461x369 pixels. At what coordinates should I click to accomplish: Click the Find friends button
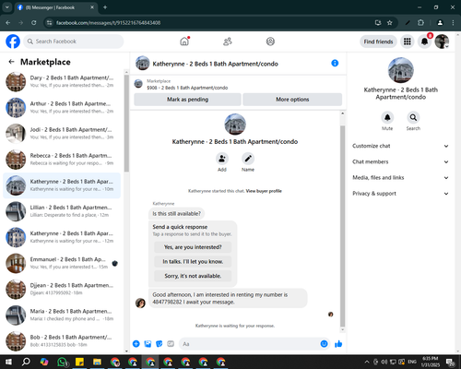pyautogui.click(x=378, y=42)
